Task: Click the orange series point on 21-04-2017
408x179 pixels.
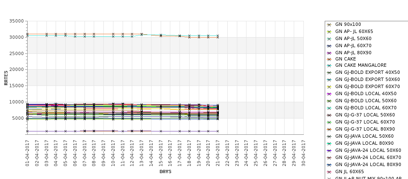Action: [x=218, y=38]
